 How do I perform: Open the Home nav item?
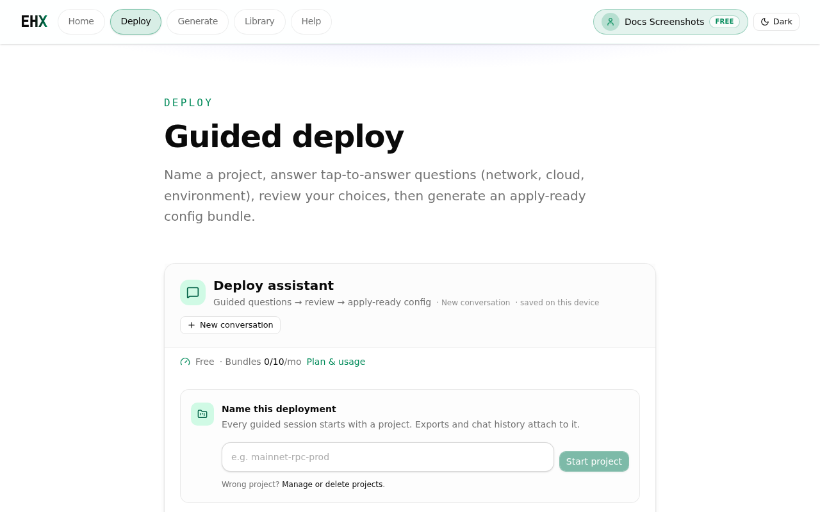[x=81, y=22]
